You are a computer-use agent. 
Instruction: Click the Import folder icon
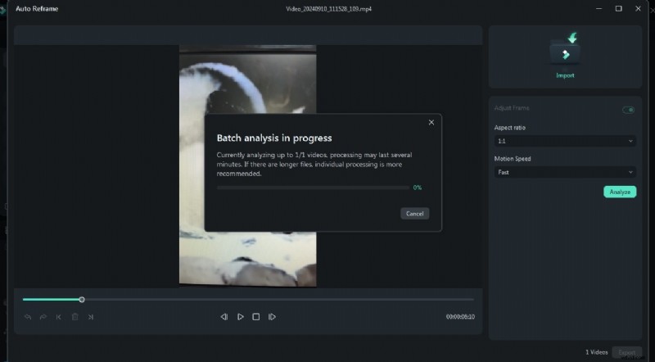(x=565, y=51)
